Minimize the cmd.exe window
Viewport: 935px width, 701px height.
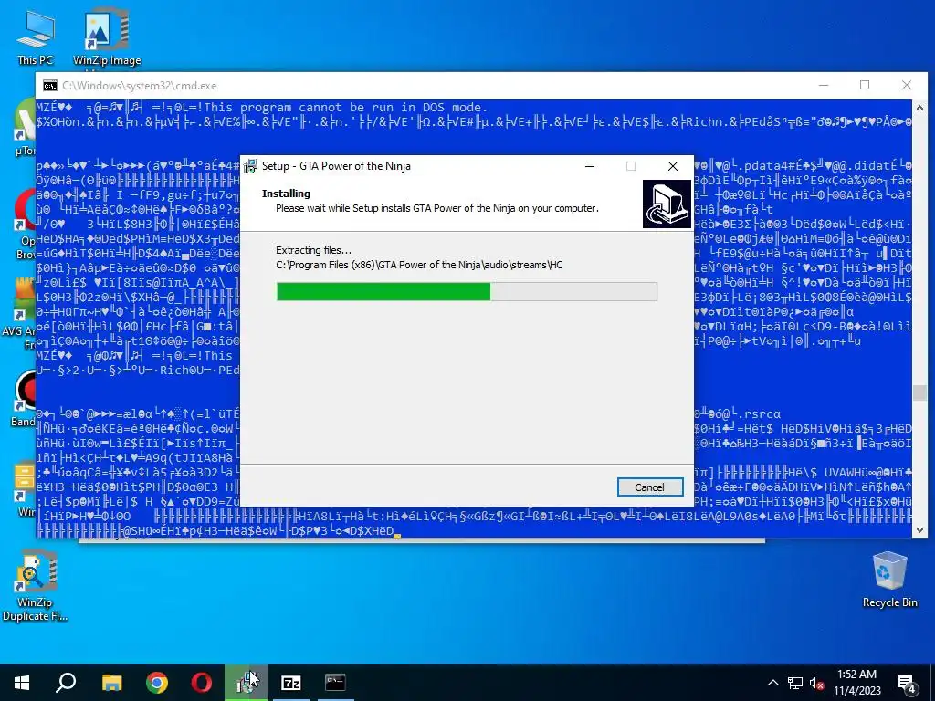tap(824, 85)
